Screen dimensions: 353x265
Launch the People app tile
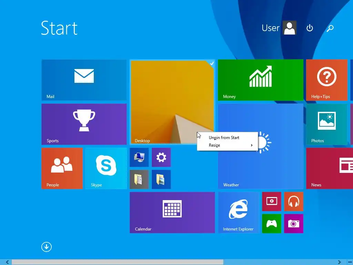pyautogui.click(x=62, y=168)
